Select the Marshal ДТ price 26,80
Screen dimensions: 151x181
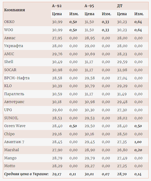(122, 150)
